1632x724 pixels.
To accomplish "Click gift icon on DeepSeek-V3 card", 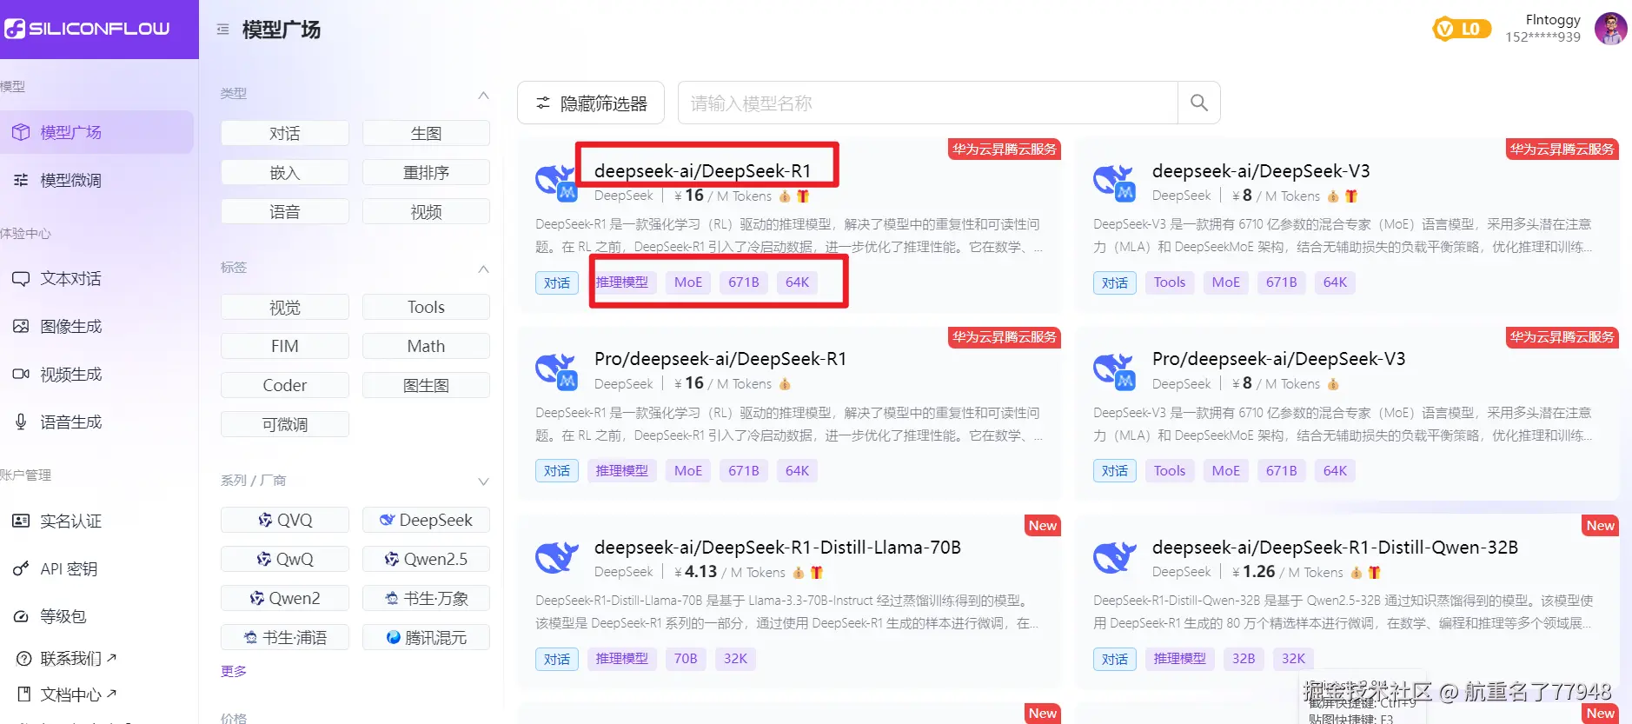I will [1351, 196].
